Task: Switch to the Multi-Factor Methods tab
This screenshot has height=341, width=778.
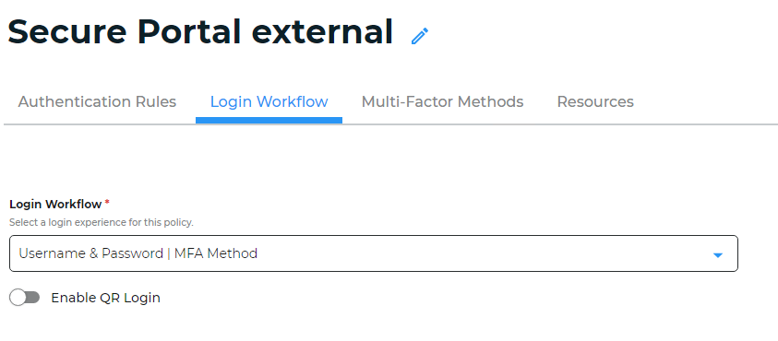Action: 443,101
